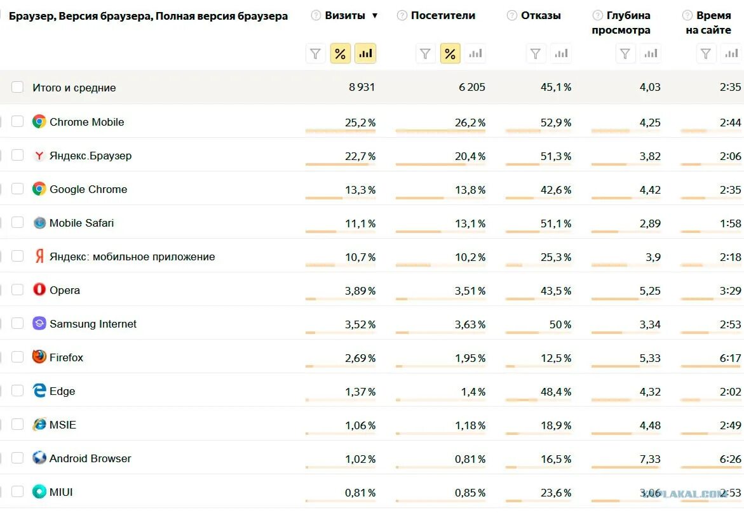Open the Samsung Internet row link
This screenshot has width=744, height=513.
pyautogui.click(x=93, y=324)
